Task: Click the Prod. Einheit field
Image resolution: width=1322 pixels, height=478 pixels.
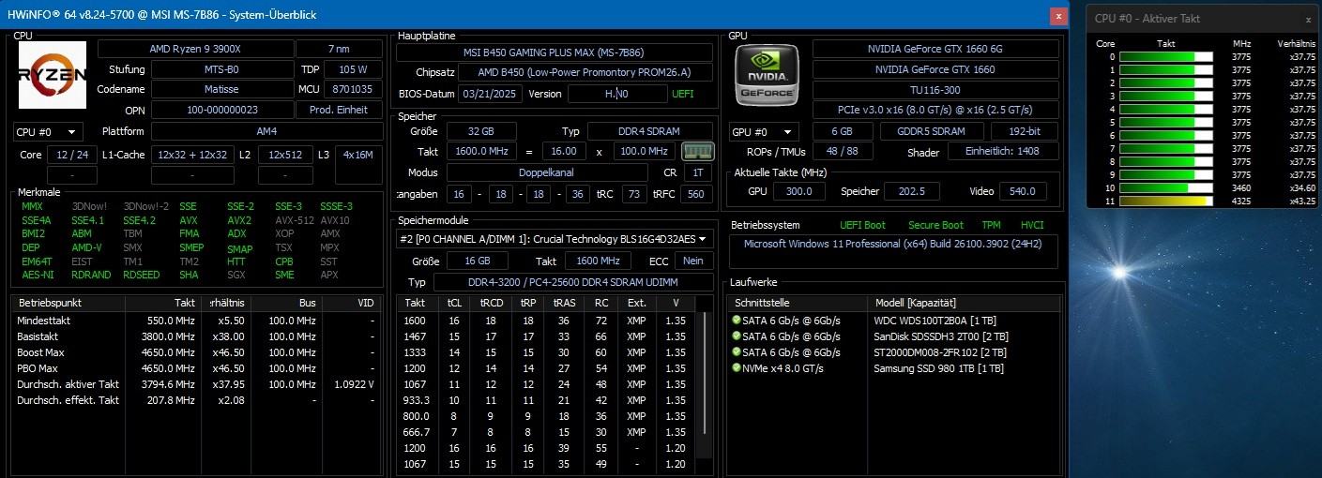Action: click(x=339, y=111)
